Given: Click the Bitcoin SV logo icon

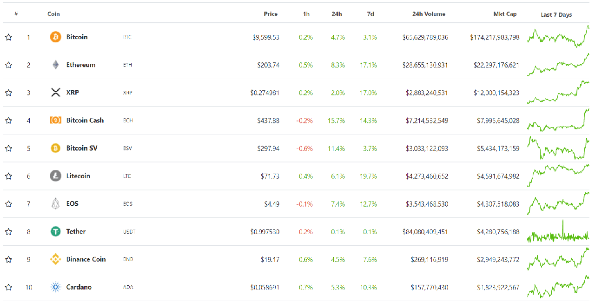Looking at the screenshot, I should tap(55, 148).
